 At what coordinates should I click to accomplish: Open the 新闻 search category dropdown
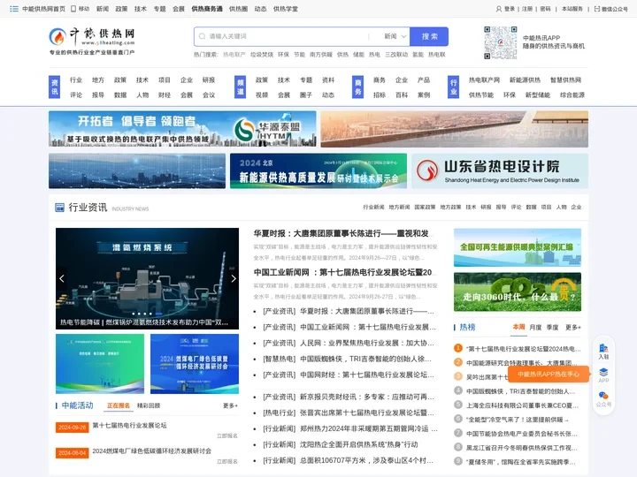tap(395, 36)
